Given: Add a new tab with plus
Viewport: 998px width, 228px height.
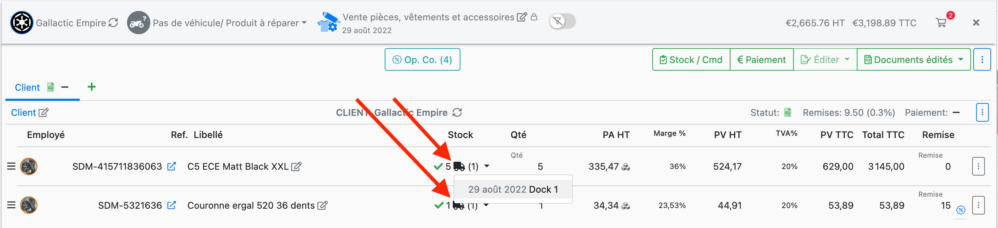Looking at the screenshot, I should point(91,87).
